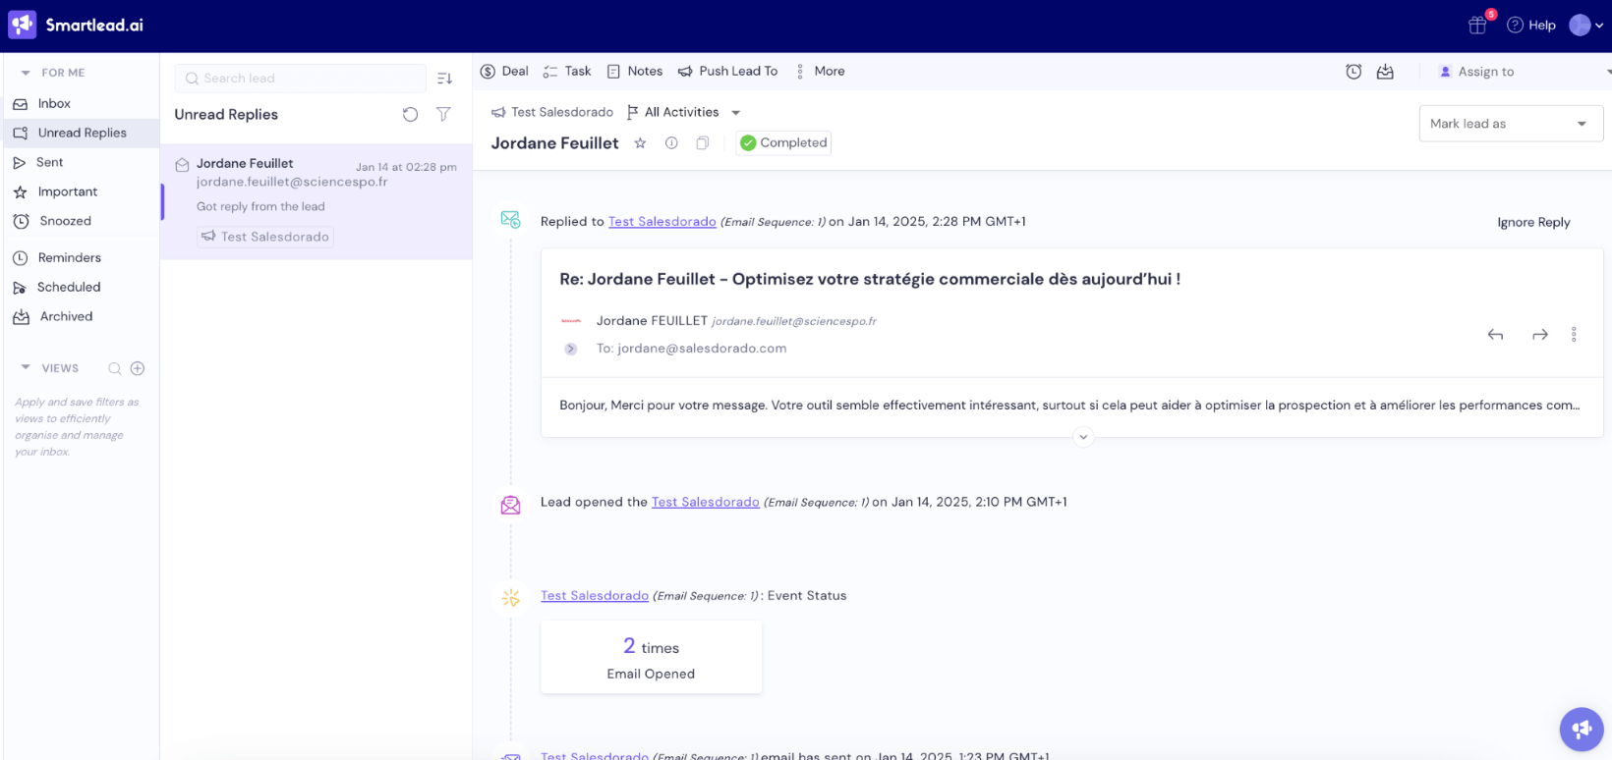Archive conversation with box icon
Viewport: 1612px width, 760px height.
point(1385,72)
